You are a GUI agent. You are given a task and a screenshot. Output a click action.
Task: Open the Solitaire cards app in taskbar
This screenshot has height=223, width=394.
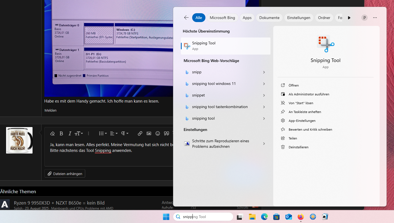tap(325, 217)
